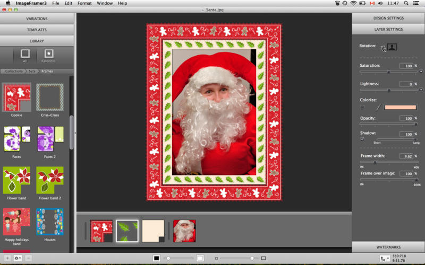
Task: Open the Format menu
Action: pyautogui.click(x=84, y=3)
